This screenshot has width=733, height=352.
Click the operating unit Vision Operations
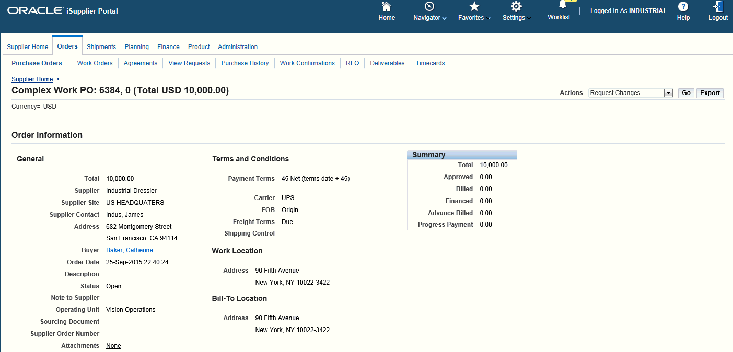131,310
